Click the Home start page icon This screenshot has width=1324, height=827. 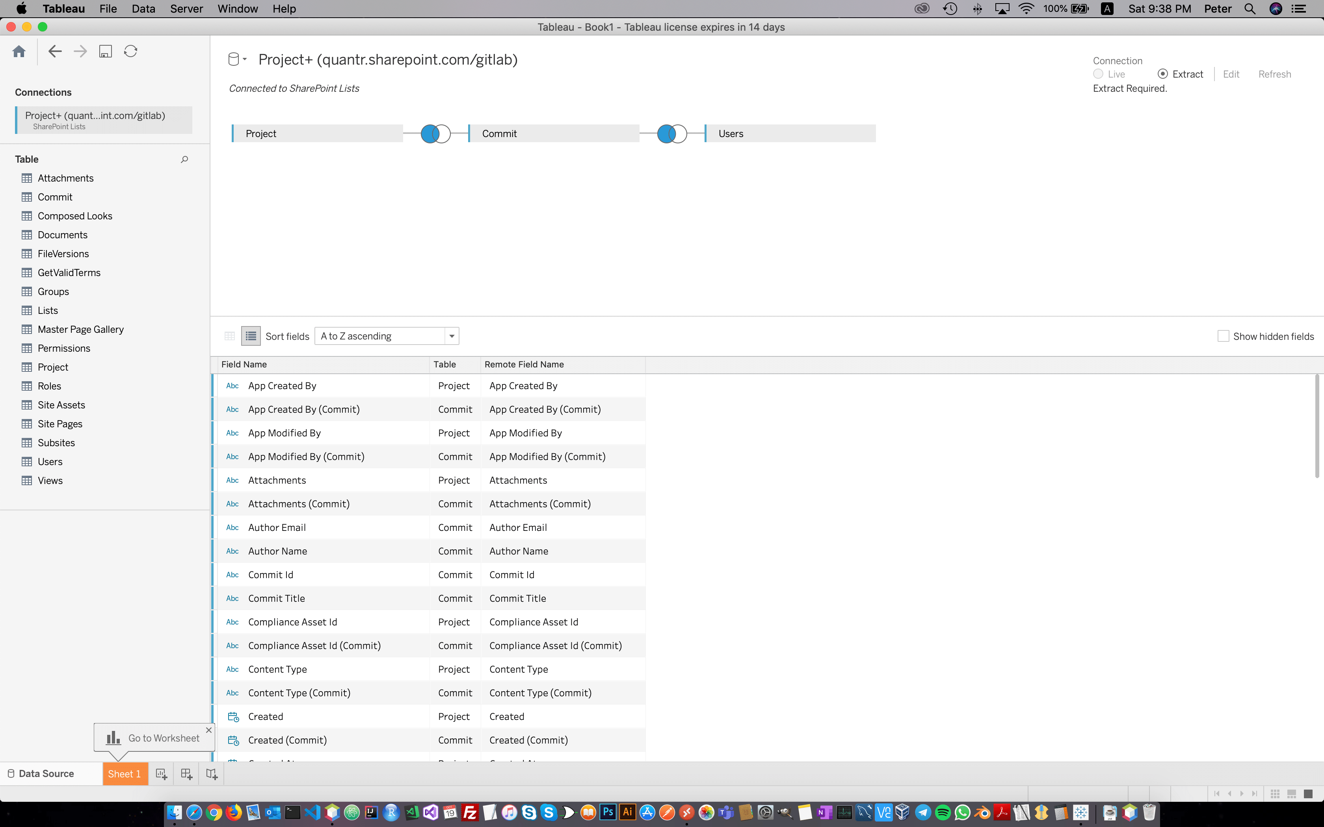pyautogui.click(x=19, y=52)
